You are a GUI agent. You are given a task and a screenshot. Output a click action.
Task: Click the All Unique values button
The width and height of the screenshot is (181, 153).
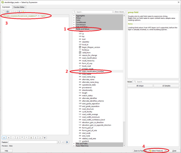click(x=140, y=86)
